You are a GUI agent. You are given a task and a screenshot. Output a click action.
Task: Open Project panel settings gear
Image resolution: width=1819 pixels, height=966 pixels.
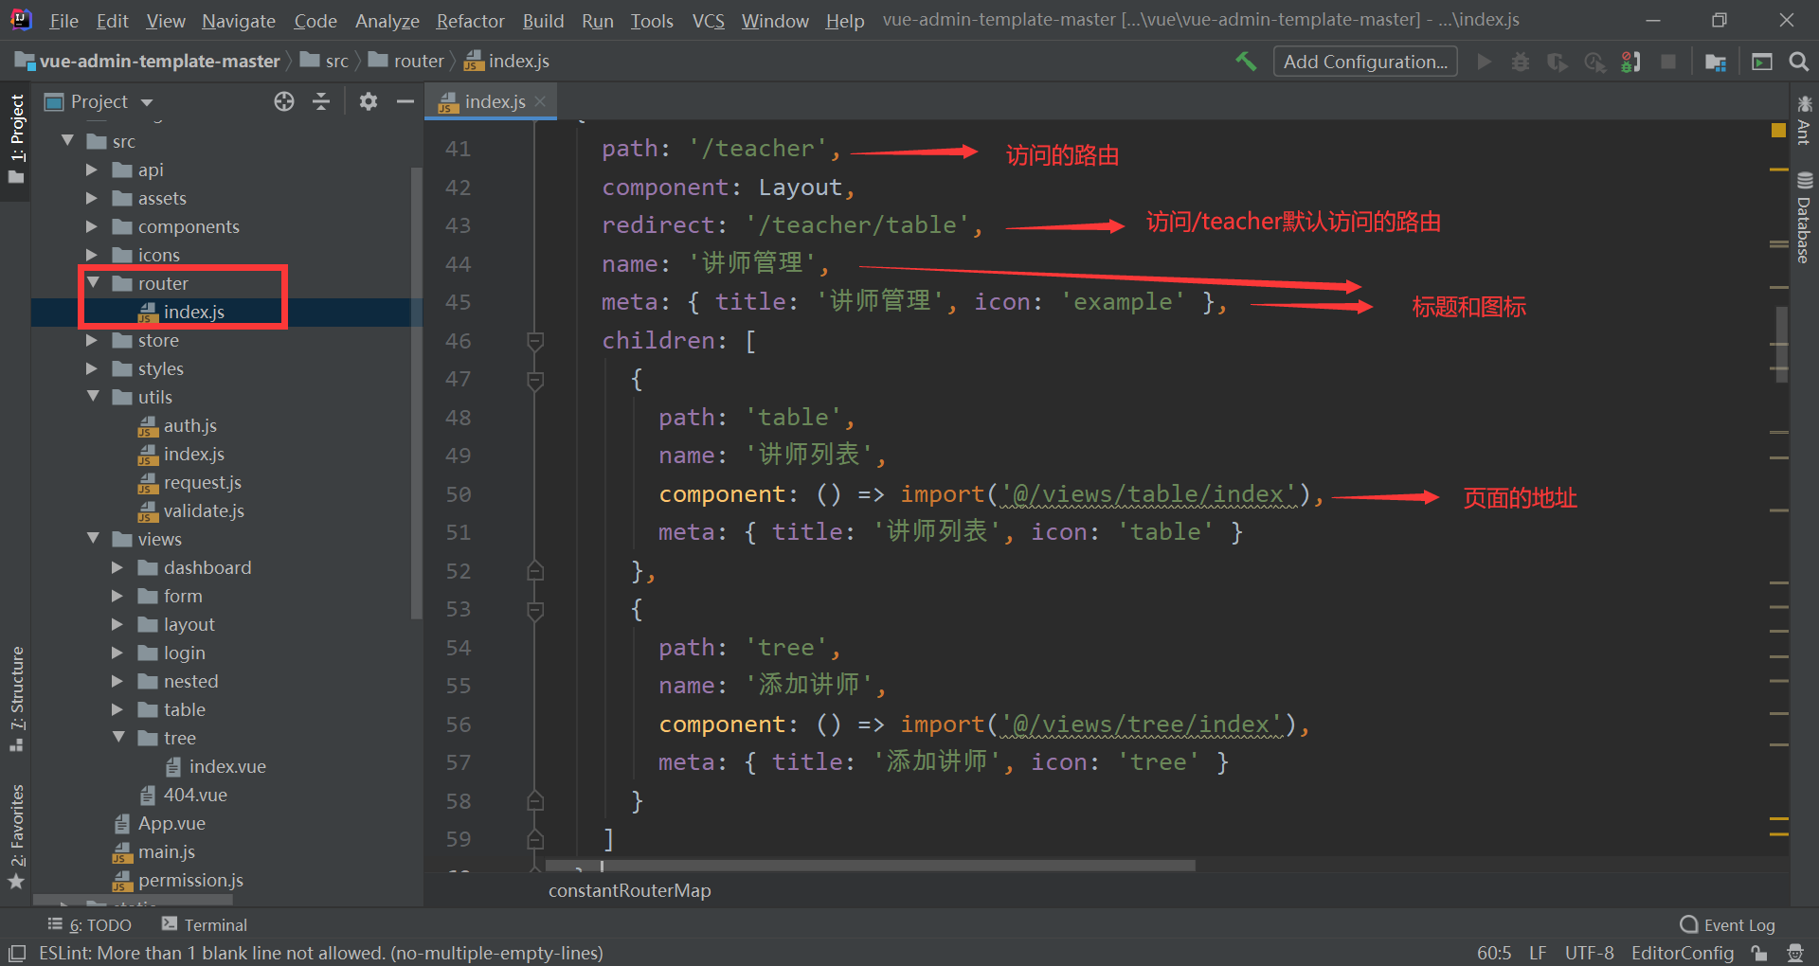[x=369, y=101]
